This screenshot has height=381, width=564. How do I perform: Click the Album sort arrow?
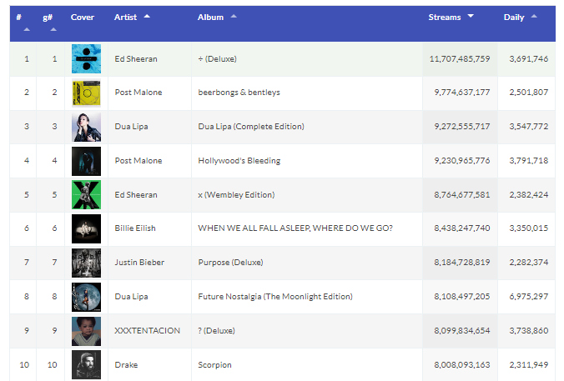pyautogui.click(x=234, y=16)
